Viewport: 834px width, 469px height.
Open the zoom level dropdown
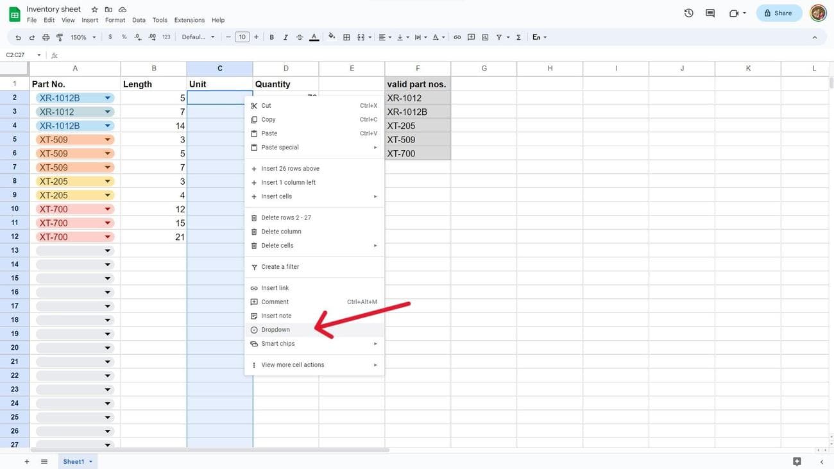point(83,37)
